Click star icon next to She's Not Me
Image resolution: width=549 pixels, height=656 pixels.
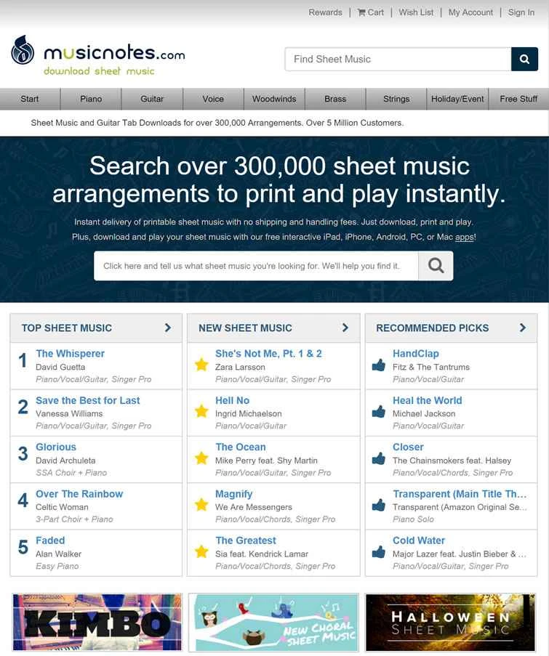(x=201, y=365)
